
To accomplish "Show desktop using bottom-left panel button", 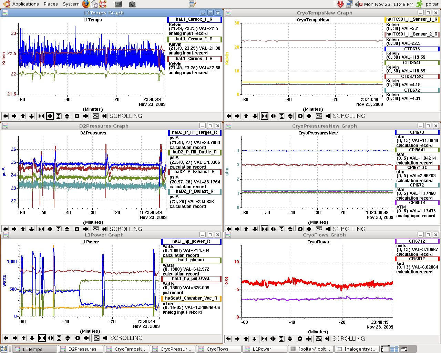I will pos(4,349).
